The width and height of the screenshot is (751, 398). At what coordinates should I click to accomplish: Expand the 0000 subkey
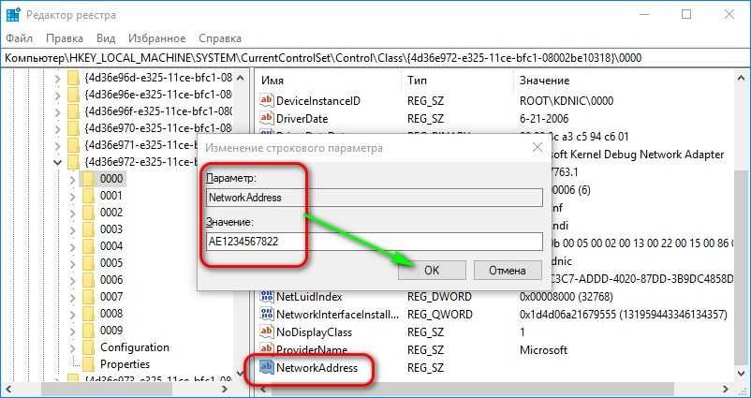pos(72,179)
